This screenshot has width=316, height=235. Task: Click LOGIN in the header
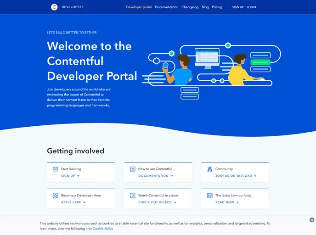pyautogui.click(x=251, y=7)
